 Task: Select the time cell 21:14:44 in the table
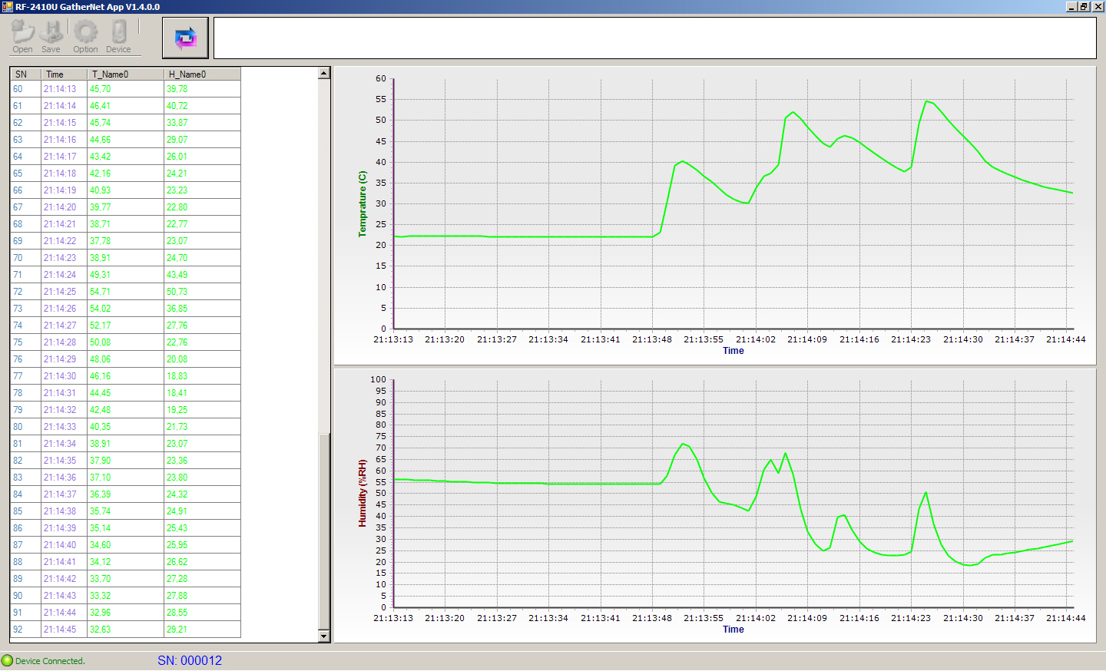(64, 613)
